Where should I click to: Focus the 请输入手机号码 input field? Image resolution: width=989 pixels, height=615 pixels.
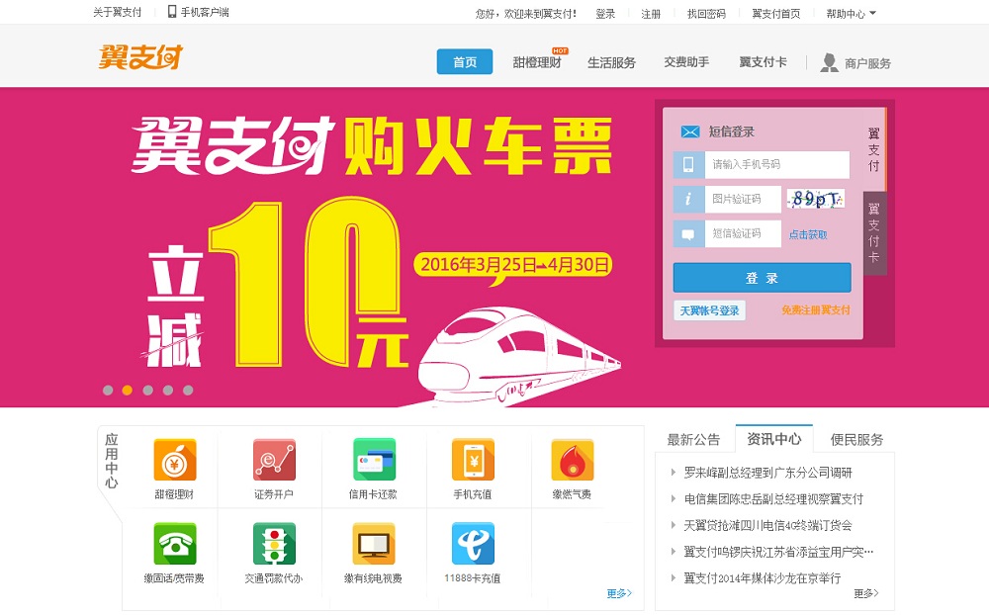tap(777, 165)
